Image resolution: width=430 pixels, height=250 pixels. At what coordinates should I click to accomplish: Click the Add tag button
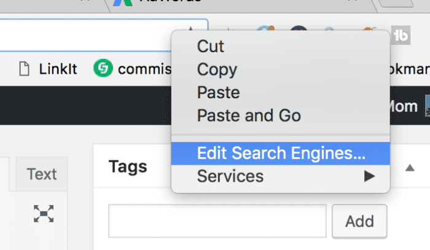click(x=359, y=221)
